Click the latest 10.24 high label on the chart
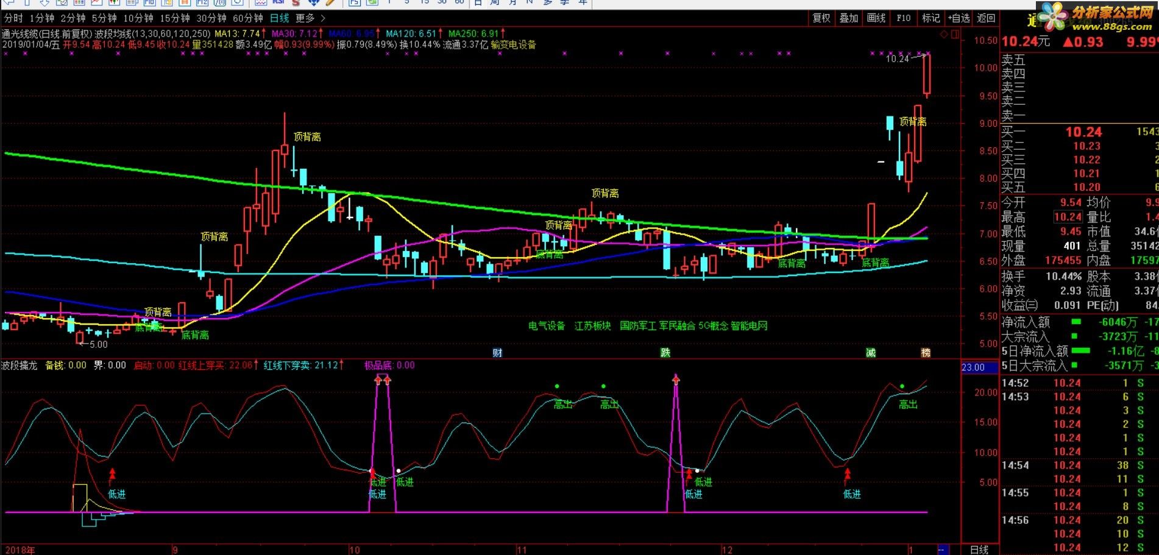This screenshot has width=1159, height=555. (x=897, y=59)
